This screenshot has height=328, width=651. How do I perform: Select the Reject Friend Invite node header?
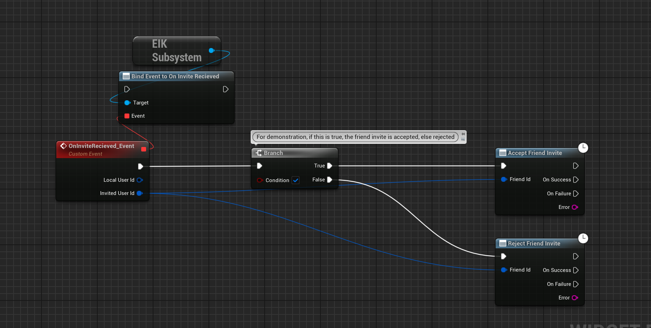pos(534,243)
